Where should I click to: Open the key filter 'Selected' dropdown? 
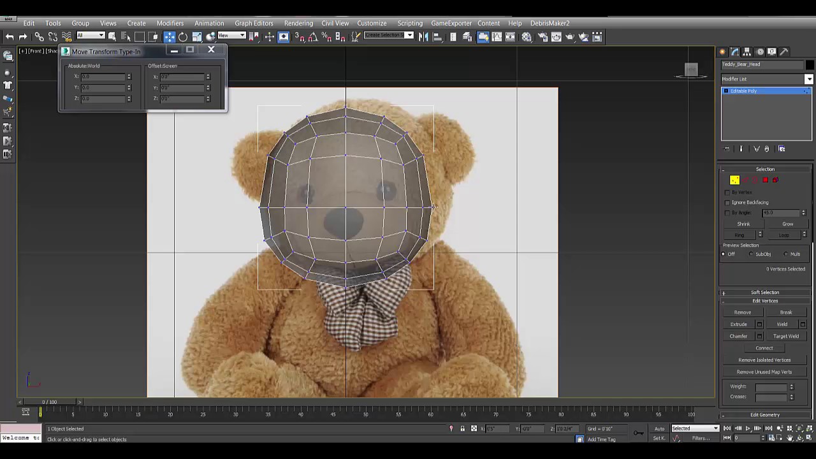[x=695, y=428]
